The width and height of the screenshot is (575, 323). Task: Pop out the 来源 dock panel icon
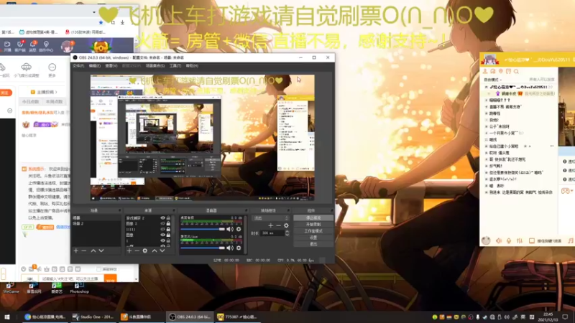[x=174, y=210]
